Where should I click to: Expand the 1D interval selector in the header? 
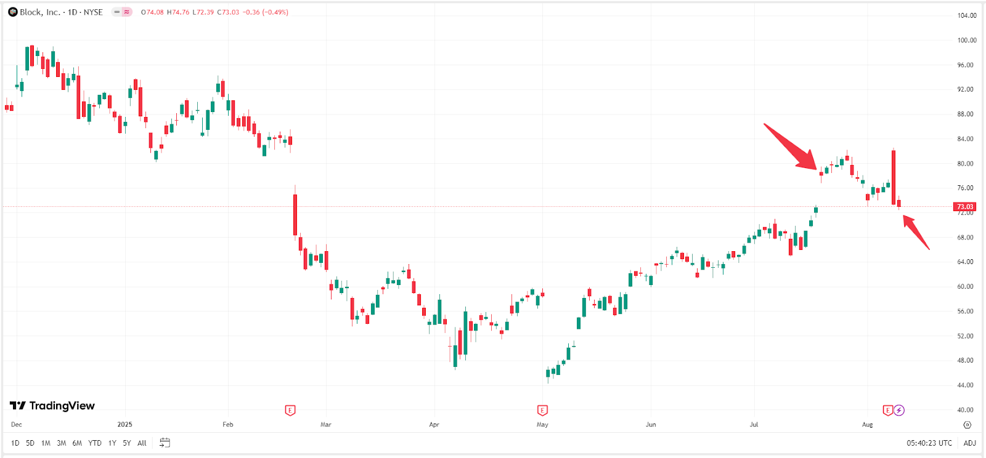(x=73, y=11)
